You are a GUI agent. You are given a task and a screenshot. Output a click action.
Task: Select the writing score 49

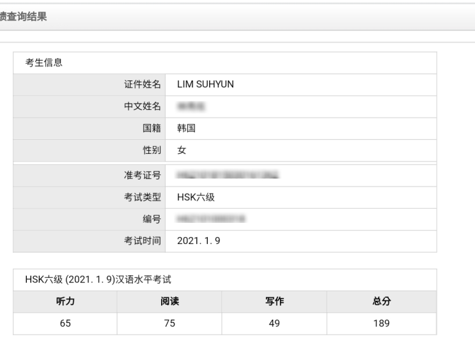(x=274, y=323)
